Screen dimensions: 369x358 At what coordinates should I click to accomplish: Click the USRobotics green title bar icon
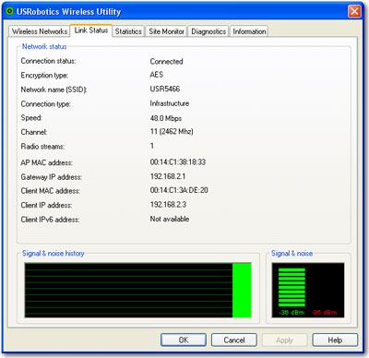click(10, 12)
